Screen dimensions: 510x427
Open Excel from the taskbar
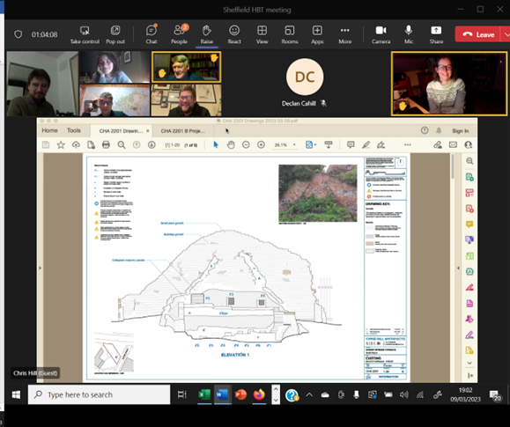(204, 394)
